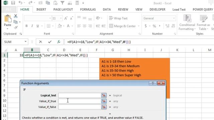Click the Insert Function fx icon
The width and height of the screenshot is (214, 120).
point(59,42)
